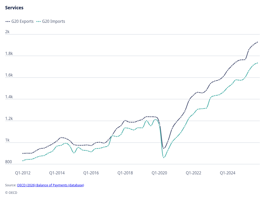Click the © OECD copyright text
Image resolution: width=265 pixels, height=199 pixels.
[x=11, y=193]
